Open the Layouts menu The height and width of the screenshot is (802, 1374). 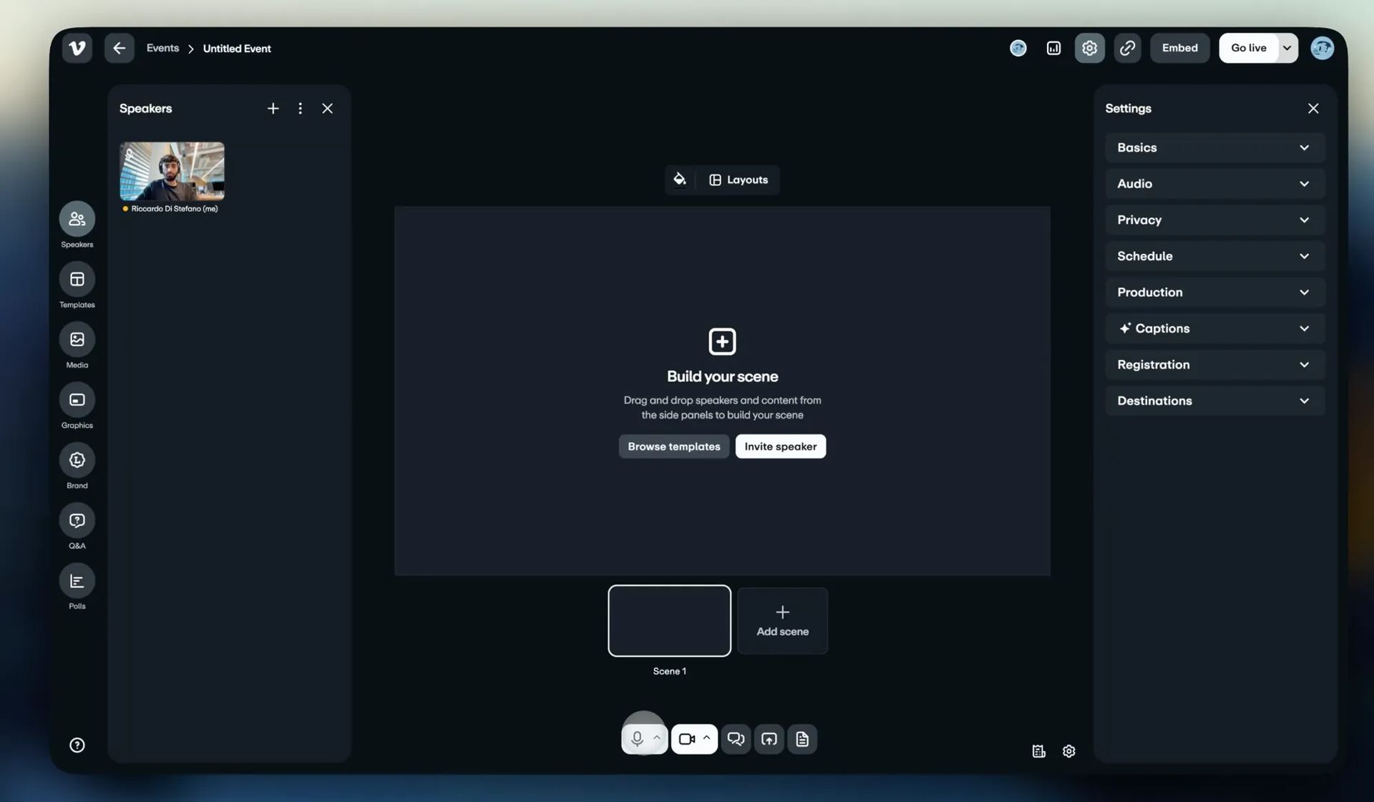[x=739, y=180]
